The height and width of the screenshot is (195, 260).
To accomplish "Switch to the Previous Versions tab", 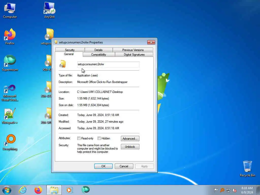I will (x=133, y=50).
